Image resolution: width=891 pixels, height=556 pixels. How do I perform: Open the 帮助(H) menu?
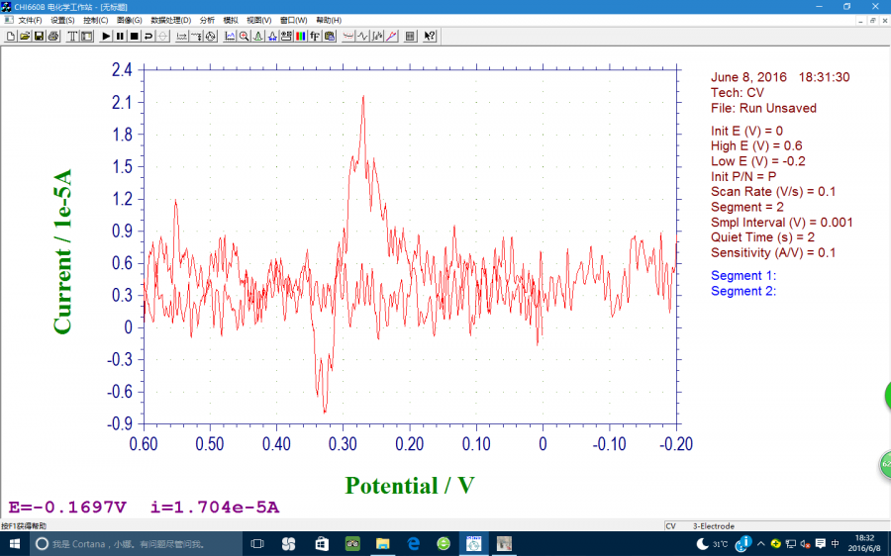tap(329, 20)
